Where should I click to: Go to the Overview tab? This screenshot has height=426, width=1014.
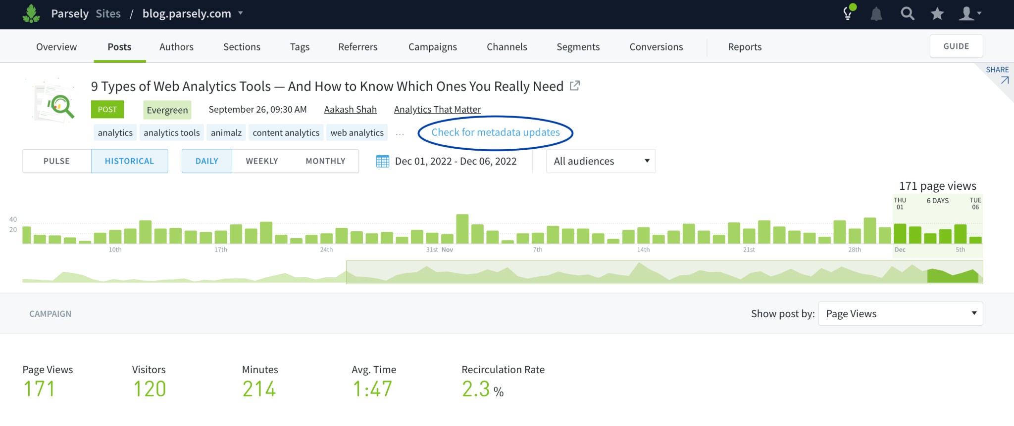coord(56,47)
